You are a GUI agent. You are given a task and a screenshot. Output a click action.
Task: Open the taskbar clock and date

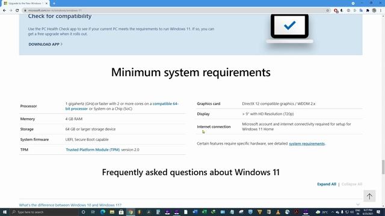(x=368, y=212)
